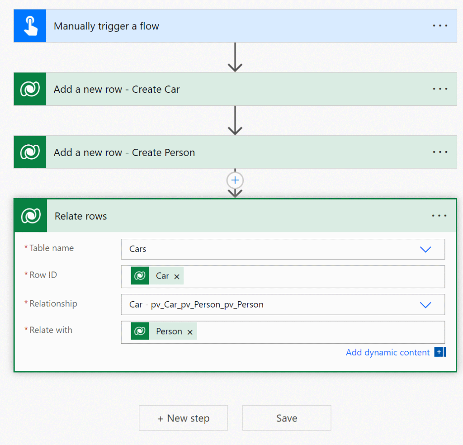Screen dimensions: 463x445
Task: Expand the Add a new row - Create Person card
Action: pos(235,152)
